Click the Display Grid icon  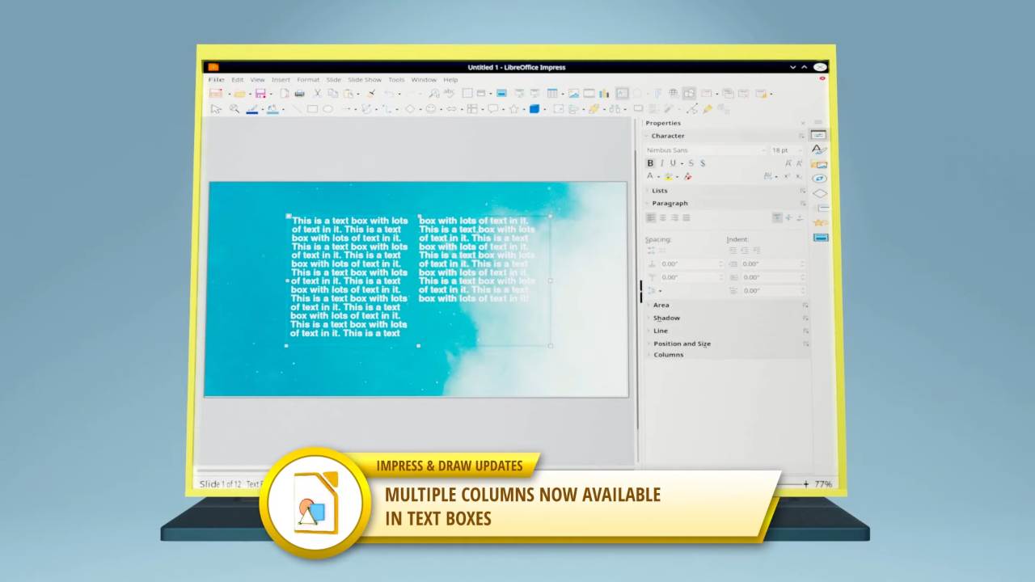click(467, 93)
